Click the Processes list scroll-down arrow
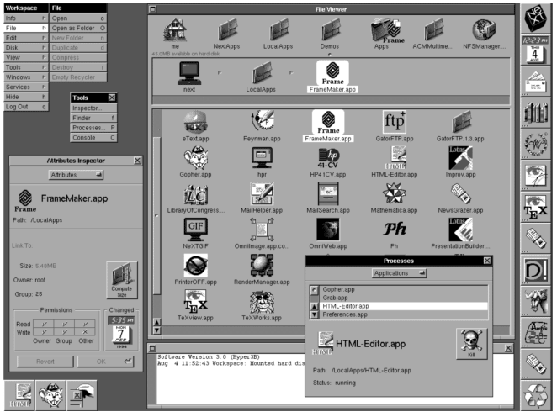557x417 pixels. tap(316, 314)
